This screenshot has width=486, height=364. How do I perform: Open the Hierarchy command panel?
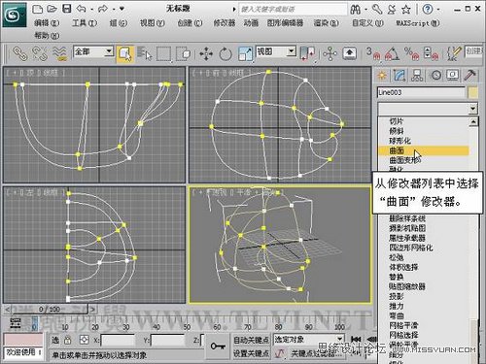[x=417, y=75]
